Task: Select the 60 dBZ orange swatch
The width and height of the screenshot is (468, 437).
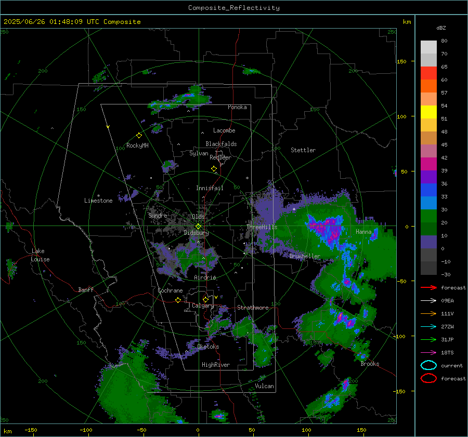Action: pyautogui.click(x=428, y=86)
